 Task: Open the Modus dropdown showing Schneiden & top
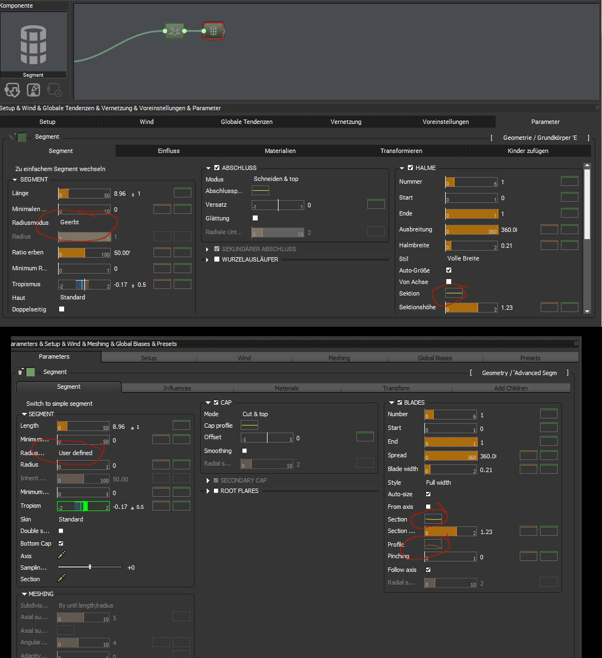click(276, 179)
